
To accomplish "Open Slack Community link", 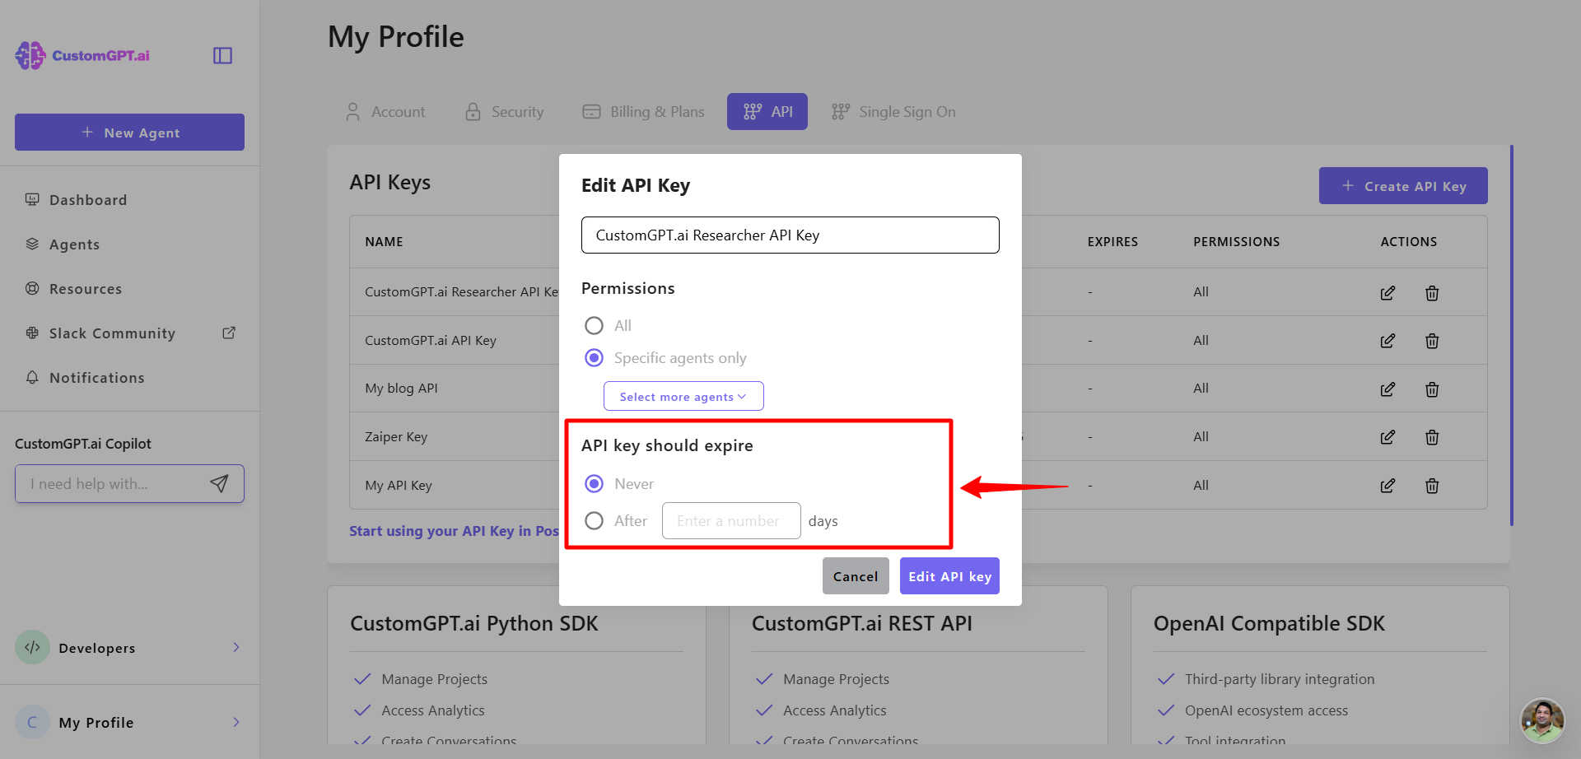I will pyautogui.click(x=112, y=333).
